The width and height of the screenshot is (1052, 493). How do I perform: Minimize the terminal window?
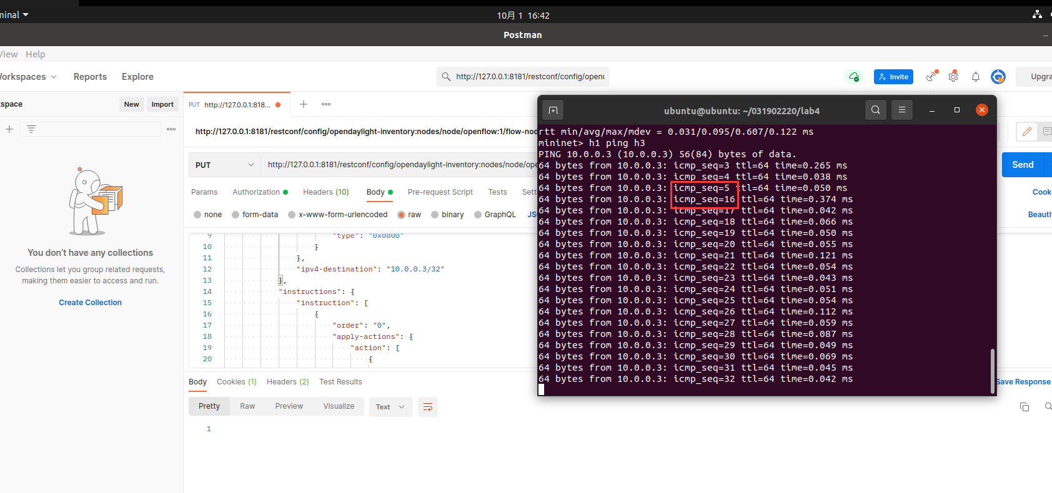click(x=932, y=110)
